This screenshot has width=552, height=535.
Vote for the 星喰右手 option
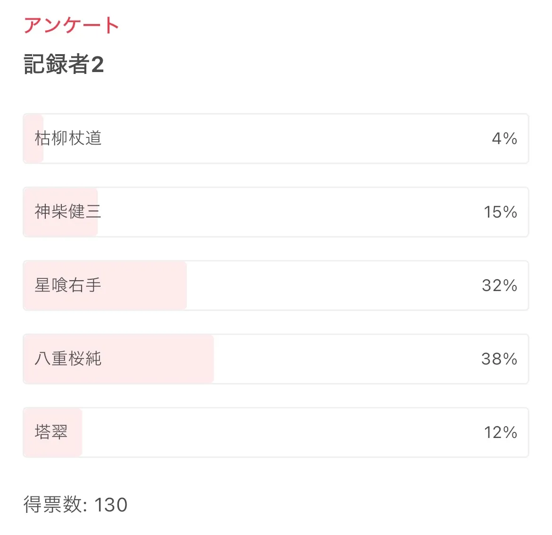[x=68, y=285]
